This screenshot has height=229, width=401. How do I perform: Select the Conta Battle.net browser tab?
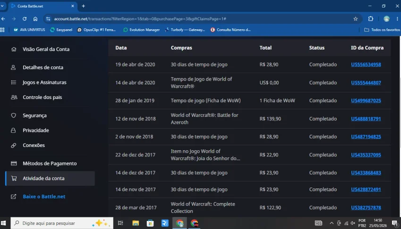coord(43,6)
